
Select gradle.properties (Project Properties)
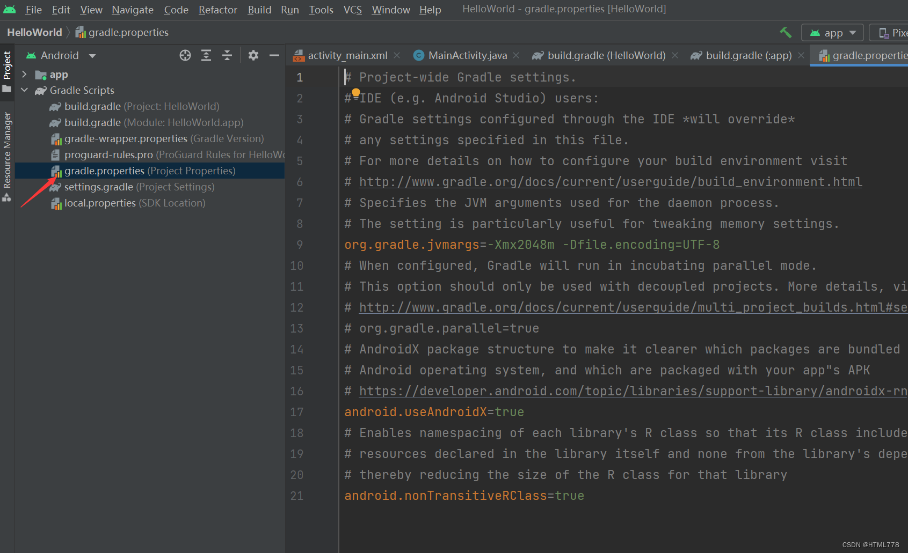150,171
